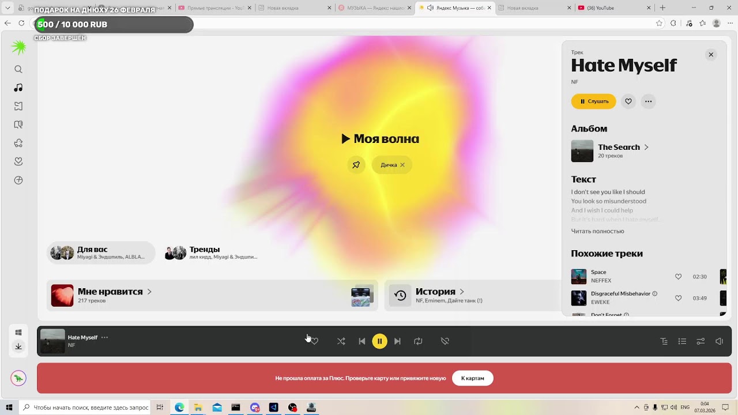
Task: Open the ENG language switcher
Action: coord(685,408)
